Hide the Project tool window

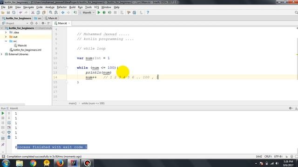tap(49, 23)
